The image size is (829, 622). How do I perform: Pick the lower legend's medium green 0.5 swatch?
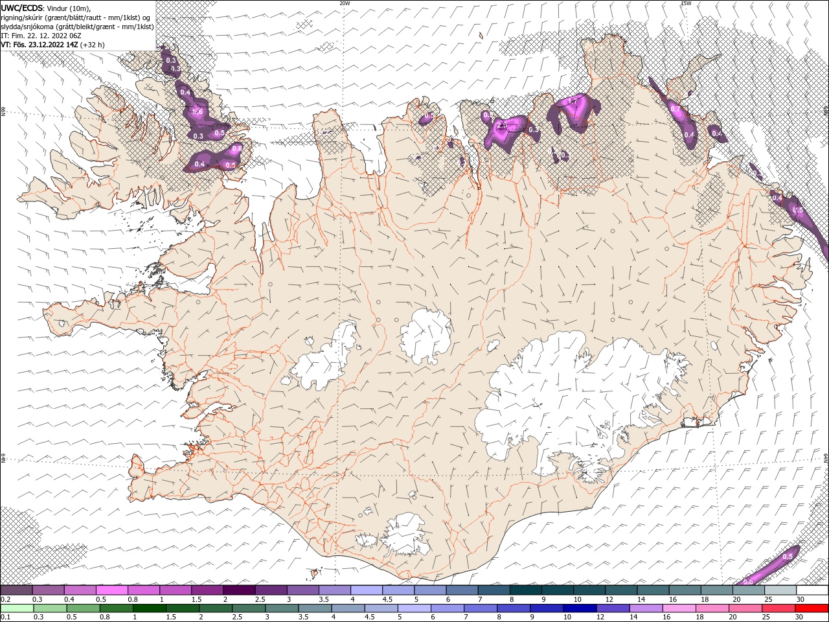pyautogui.click(x=83, y=608)
